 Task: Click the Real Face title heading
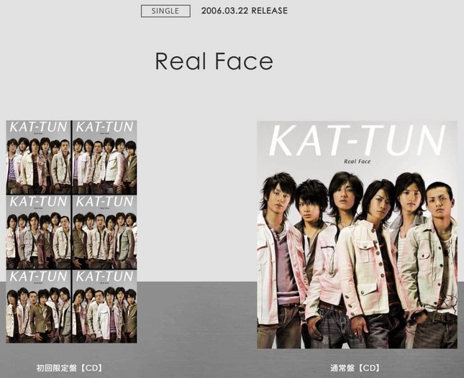(x=214, y=61)
